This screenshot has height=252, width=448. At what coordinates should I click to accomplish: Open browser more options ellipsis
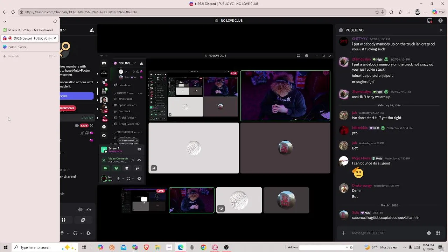click(426, 12)
